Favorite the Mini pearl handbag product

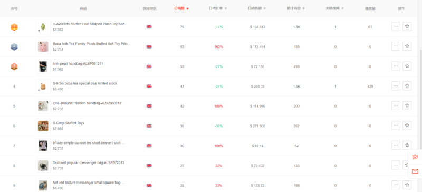point(407,66)
